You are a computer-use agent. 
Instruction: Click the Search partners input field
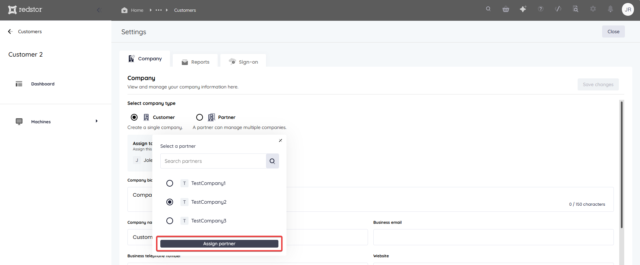213,161
